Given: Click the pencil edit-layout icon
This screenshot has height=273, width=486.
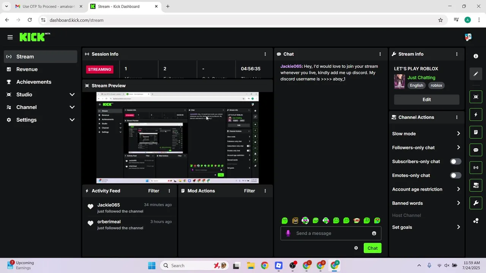Looking at the screenshot, I should 476,74.
